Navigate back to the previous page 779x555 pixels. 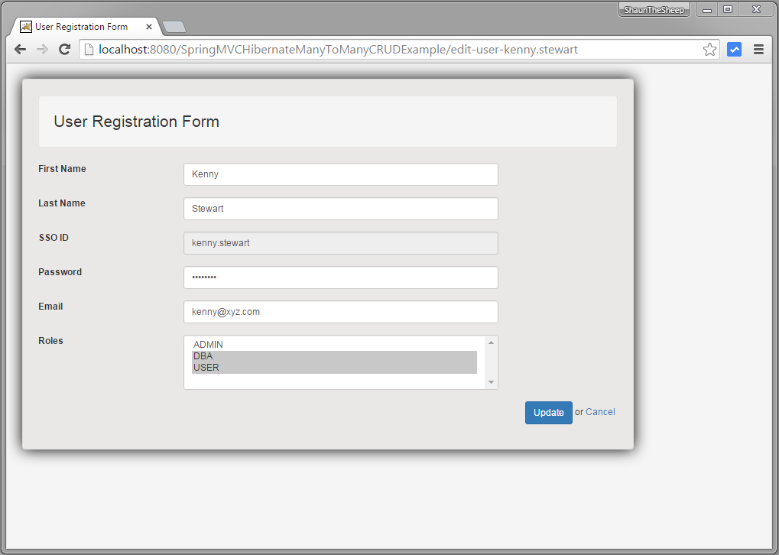(20, 49)
